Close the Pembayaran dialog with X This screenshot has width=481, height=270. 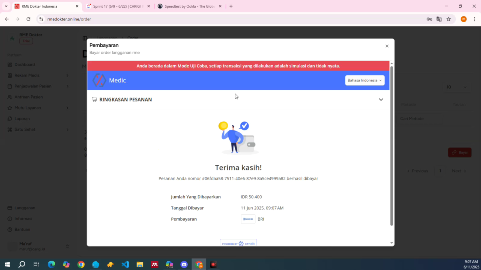387,46
